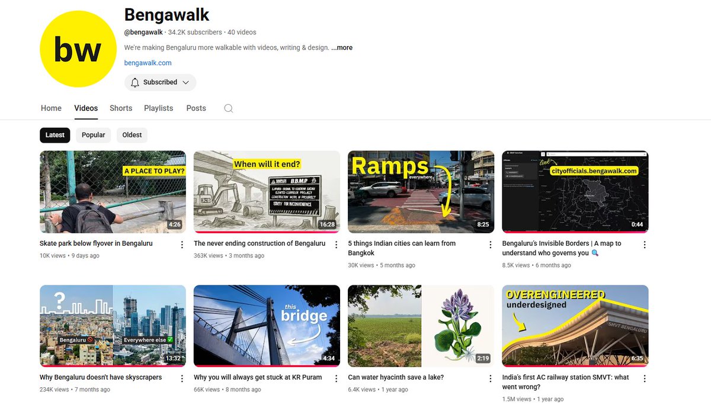The image size is (711, 405).
Task: Select the Videos tab
Action: pyautogui.click(x=86, y=108)
